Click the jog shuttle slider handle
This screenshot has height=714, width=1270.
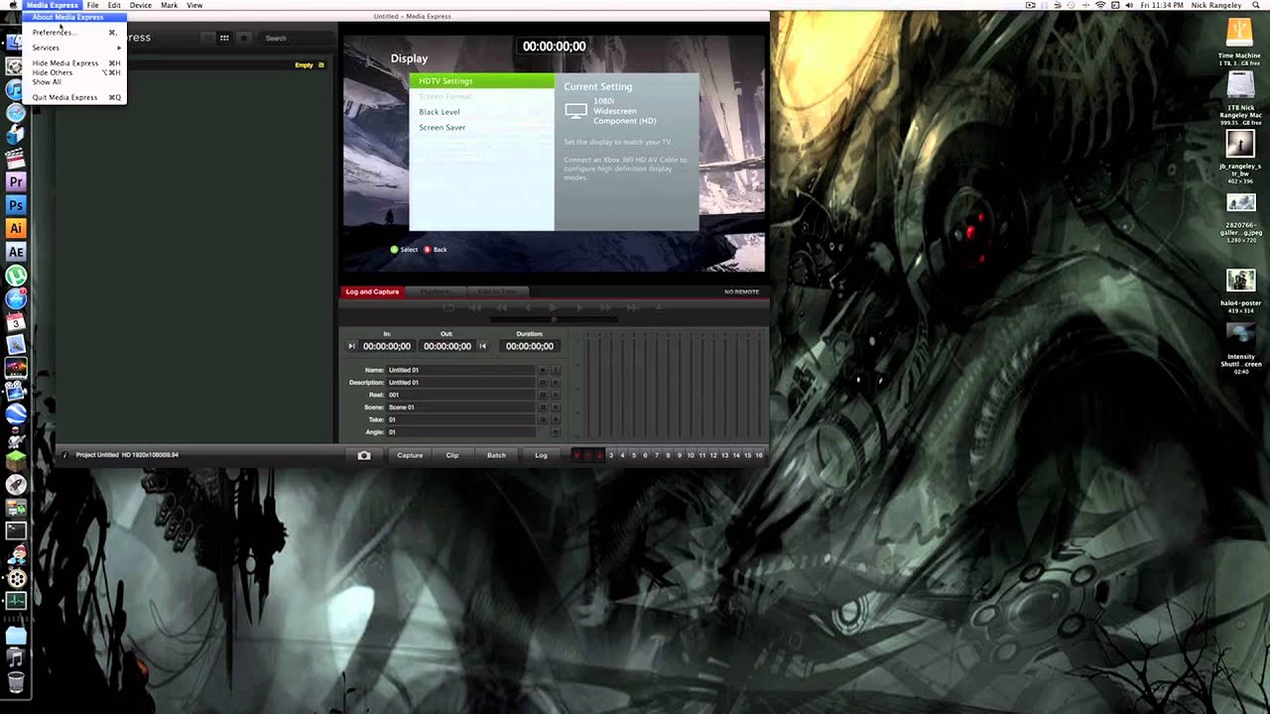tap(554, 319)
